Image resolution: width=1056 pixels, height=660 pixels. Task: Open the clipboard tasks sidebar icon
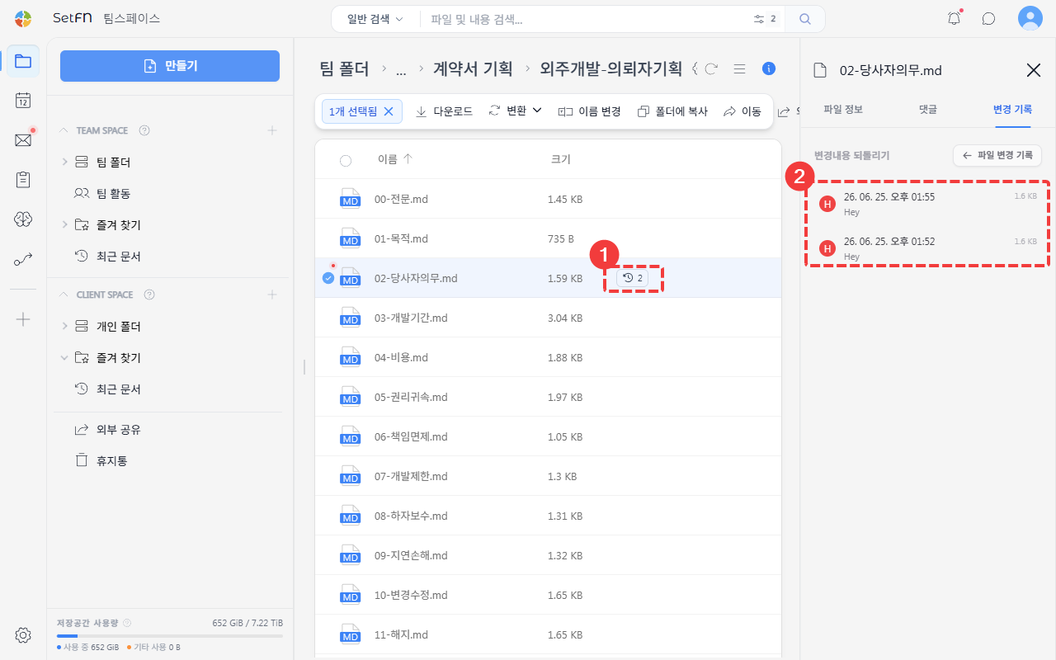pyautogui.click(x=23, y=179)
